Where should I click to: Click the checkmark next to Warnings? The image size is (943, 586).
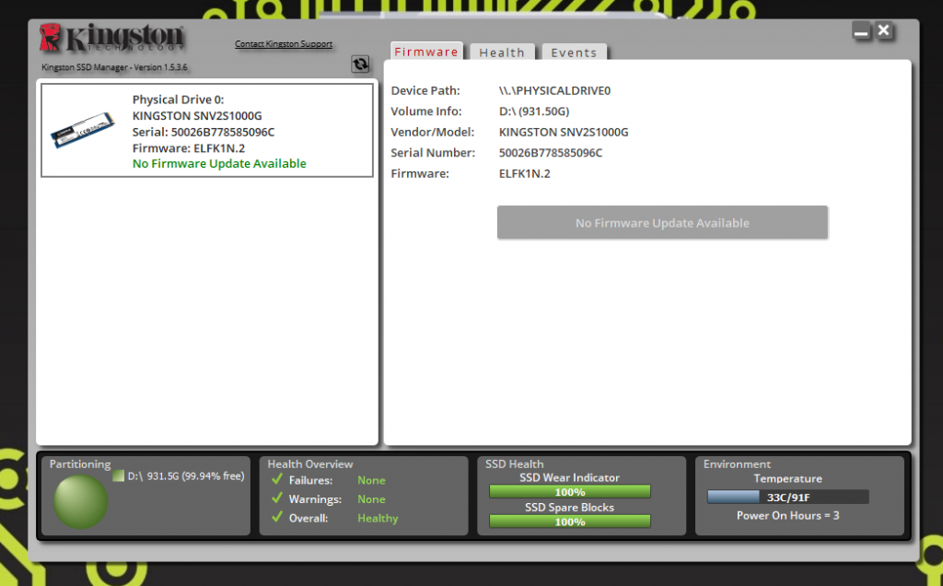[x=277, y=498]
